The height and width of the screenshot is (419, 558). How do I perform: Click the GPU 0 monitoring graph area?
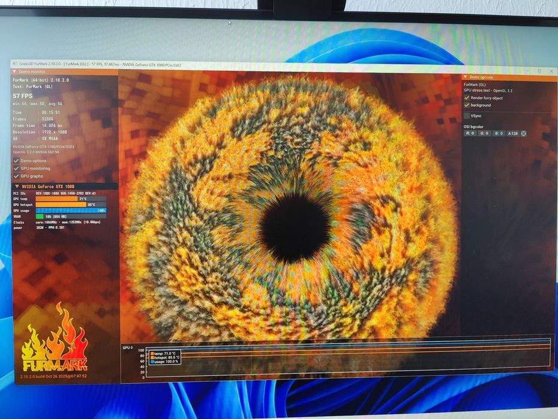[349, 358]
